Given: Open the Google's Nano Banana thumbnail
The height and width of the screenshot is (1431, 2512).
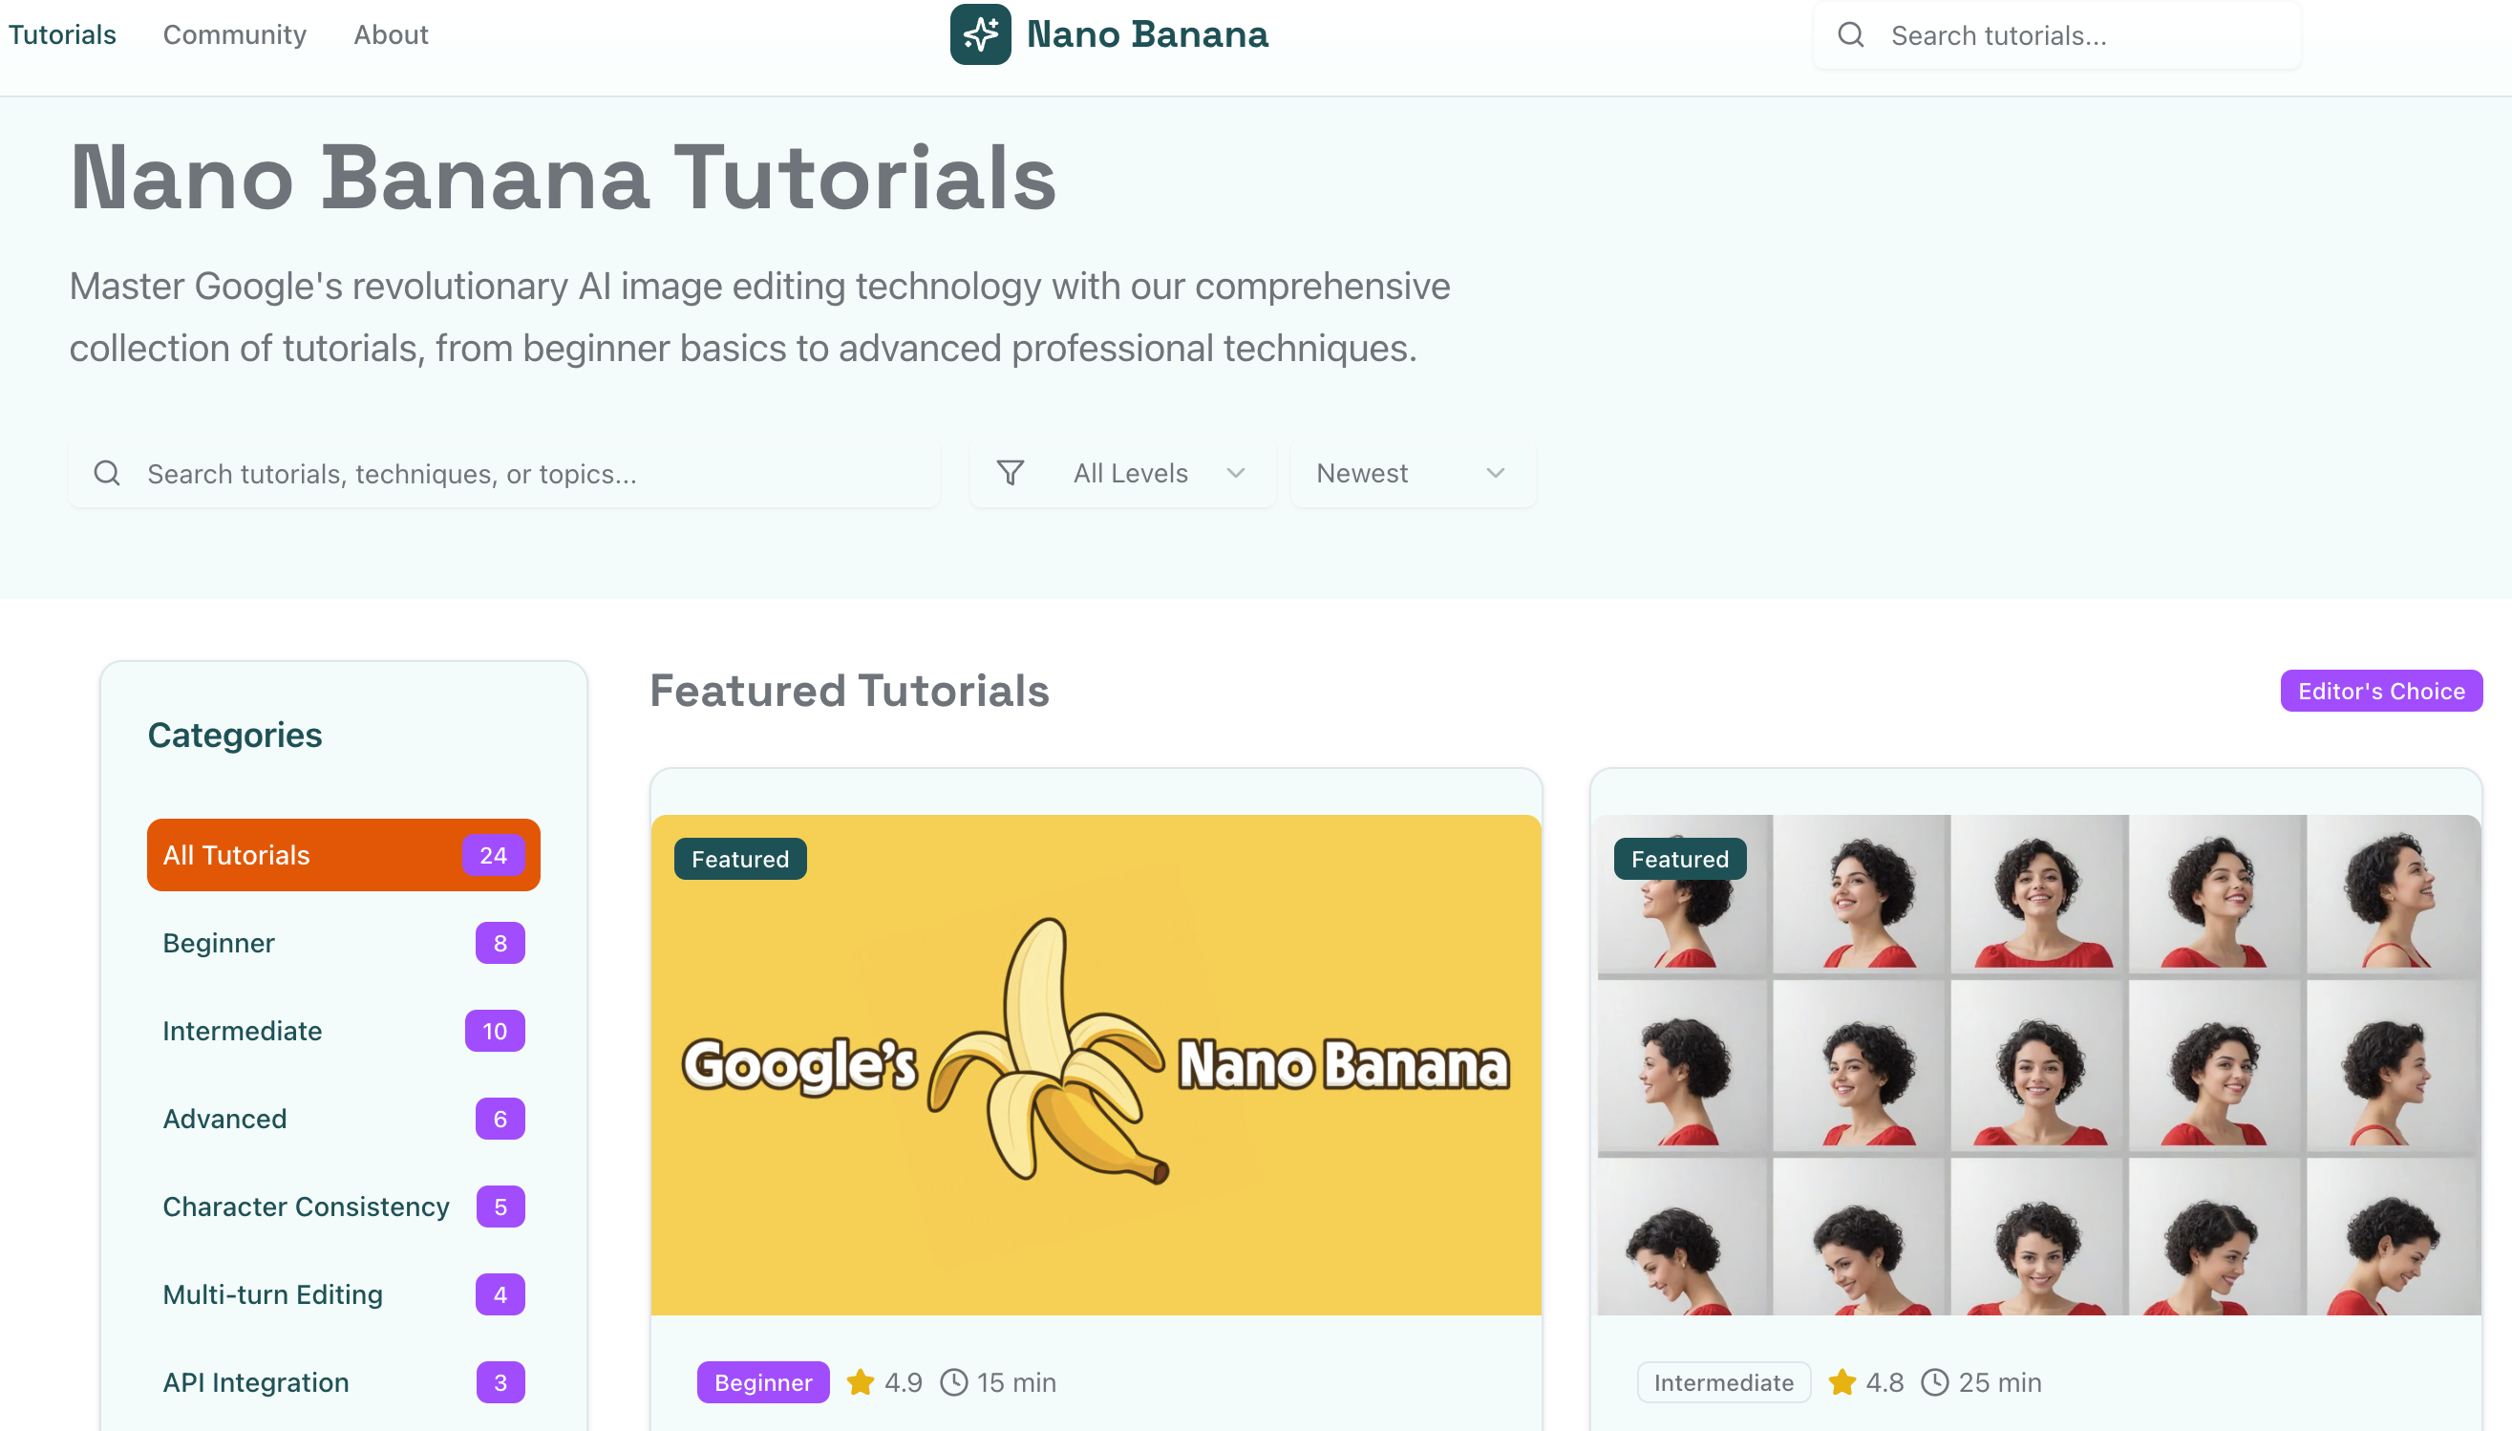Looking at the screenshot, I should click(x=1096, y=1064).
